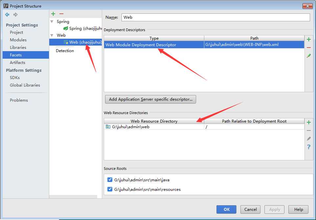Open the Modules settings page
Screen dimensions: 316x220
[x=18, y=40]
